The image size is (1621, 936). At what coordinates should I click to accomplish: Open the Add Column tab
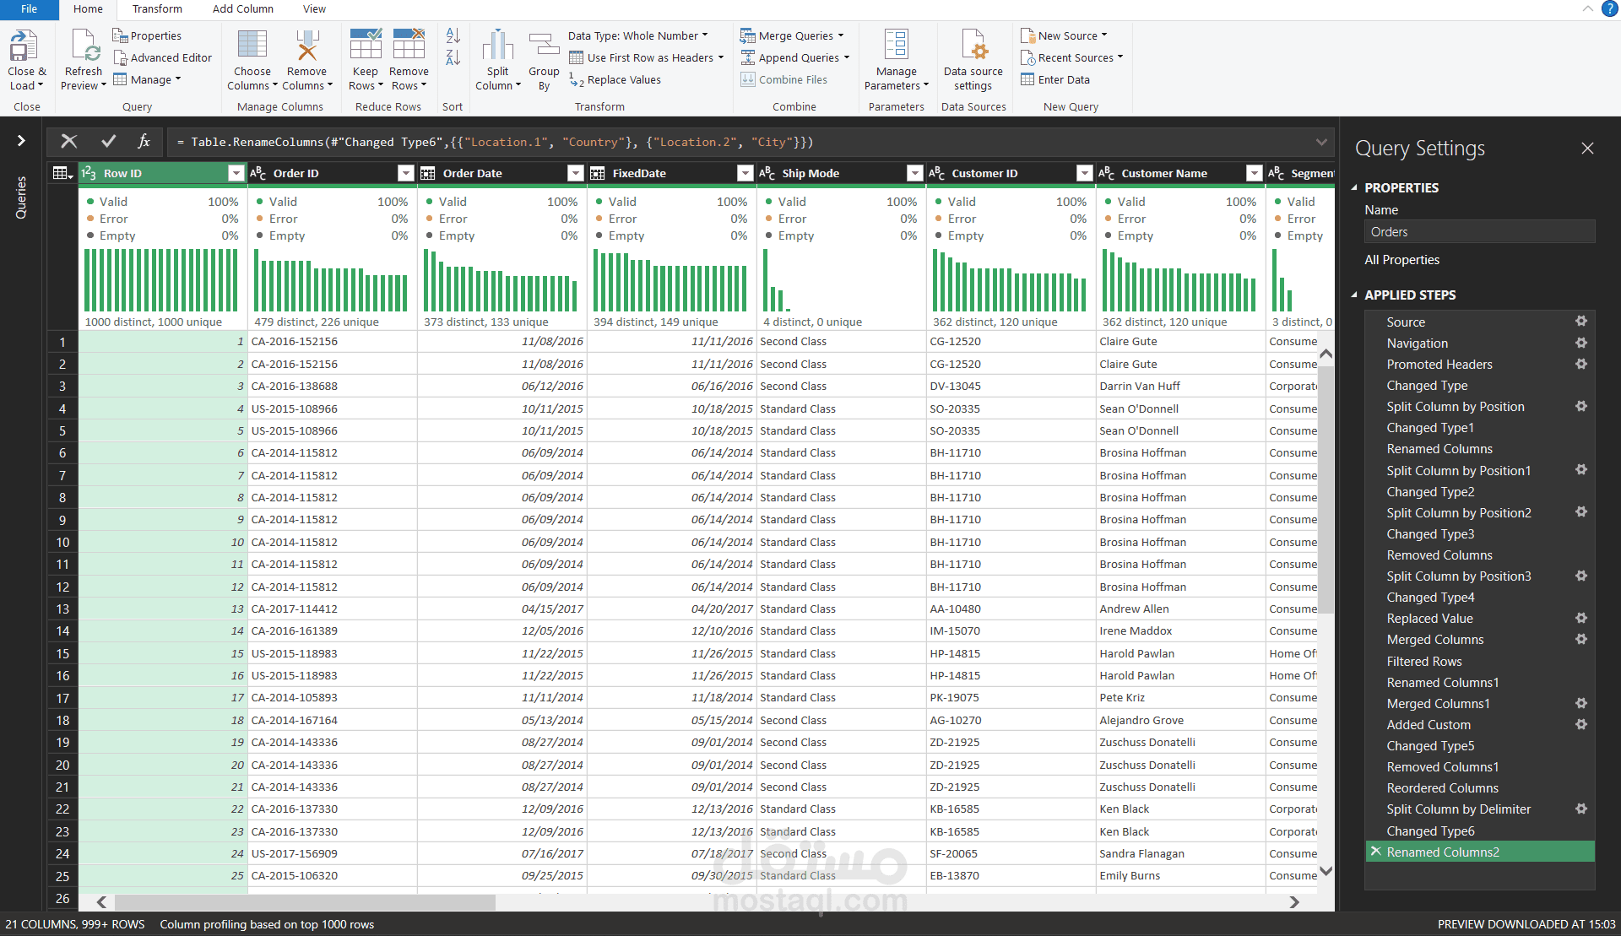pos(242,9)
